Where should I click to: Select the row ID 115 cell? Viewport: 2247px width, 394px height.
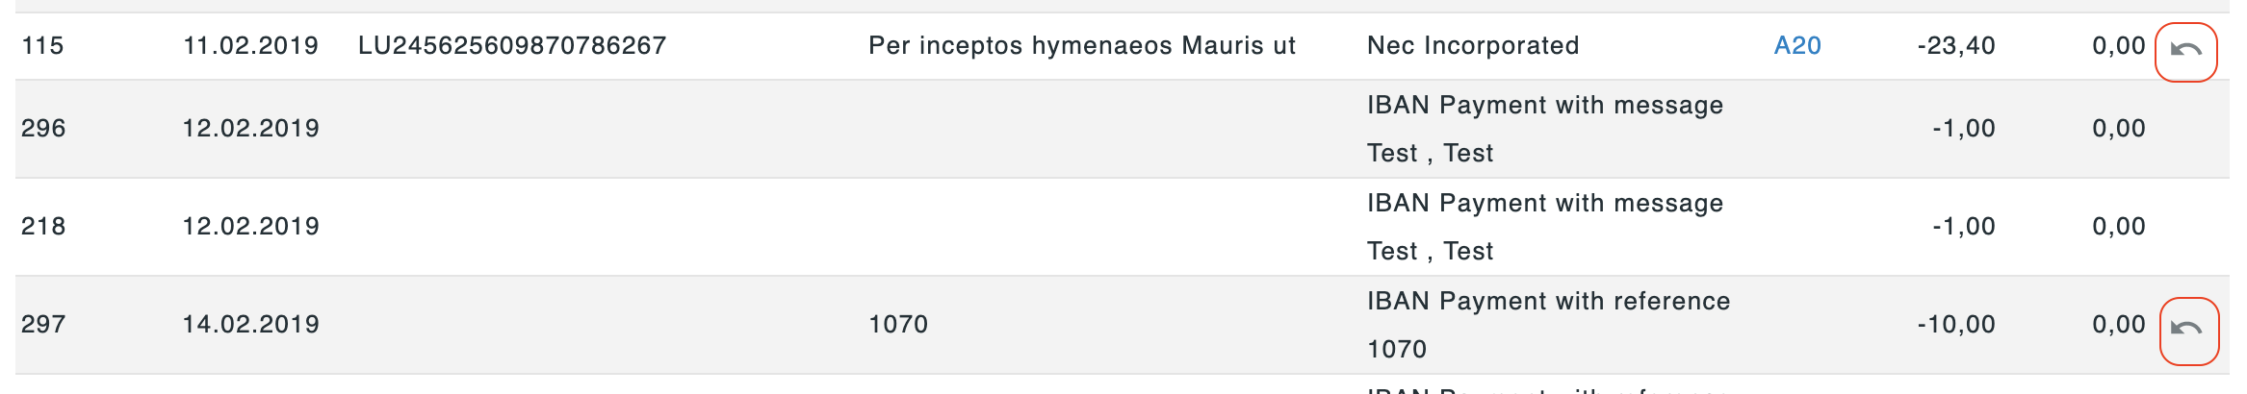pyautogui.click(x=42, y=45)
